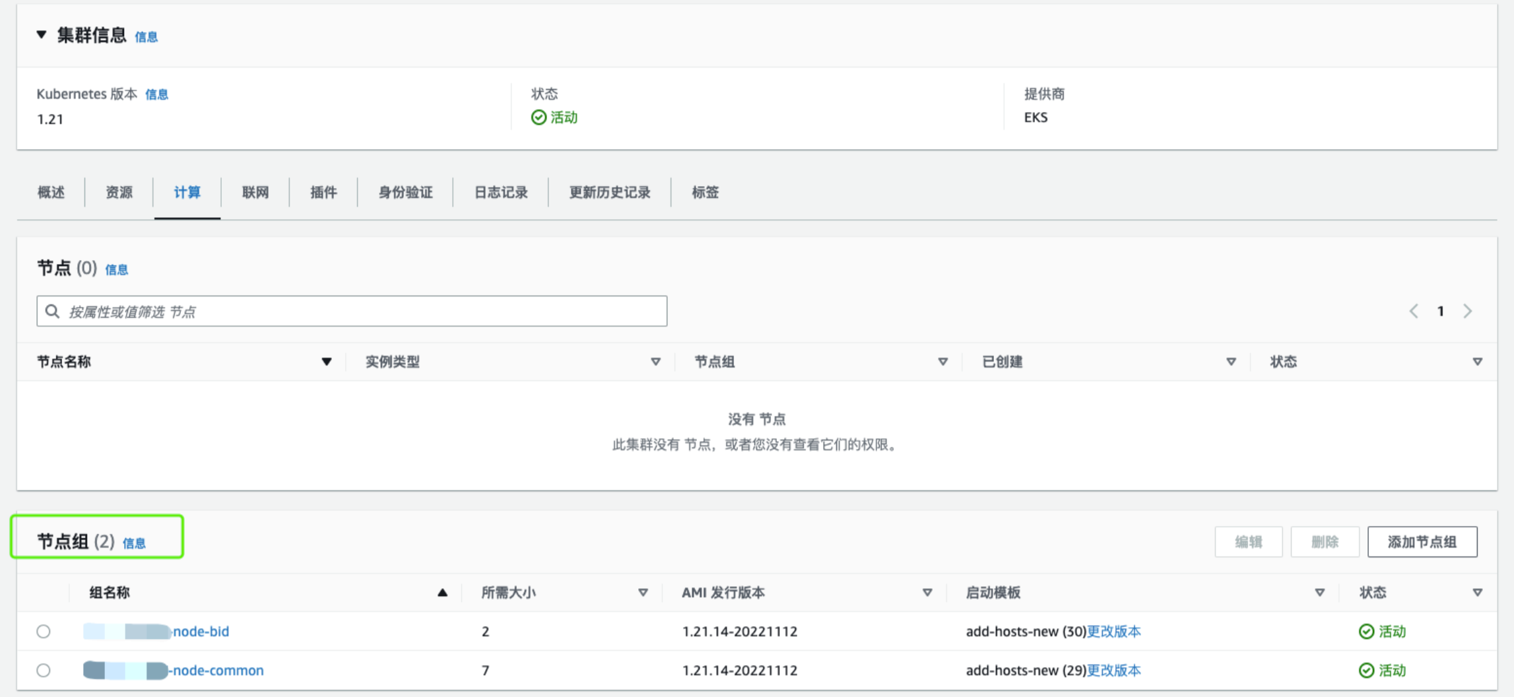1514x697 pixels.
Task: Sort node groups by 所需大小 arrow
Action: 642,593
